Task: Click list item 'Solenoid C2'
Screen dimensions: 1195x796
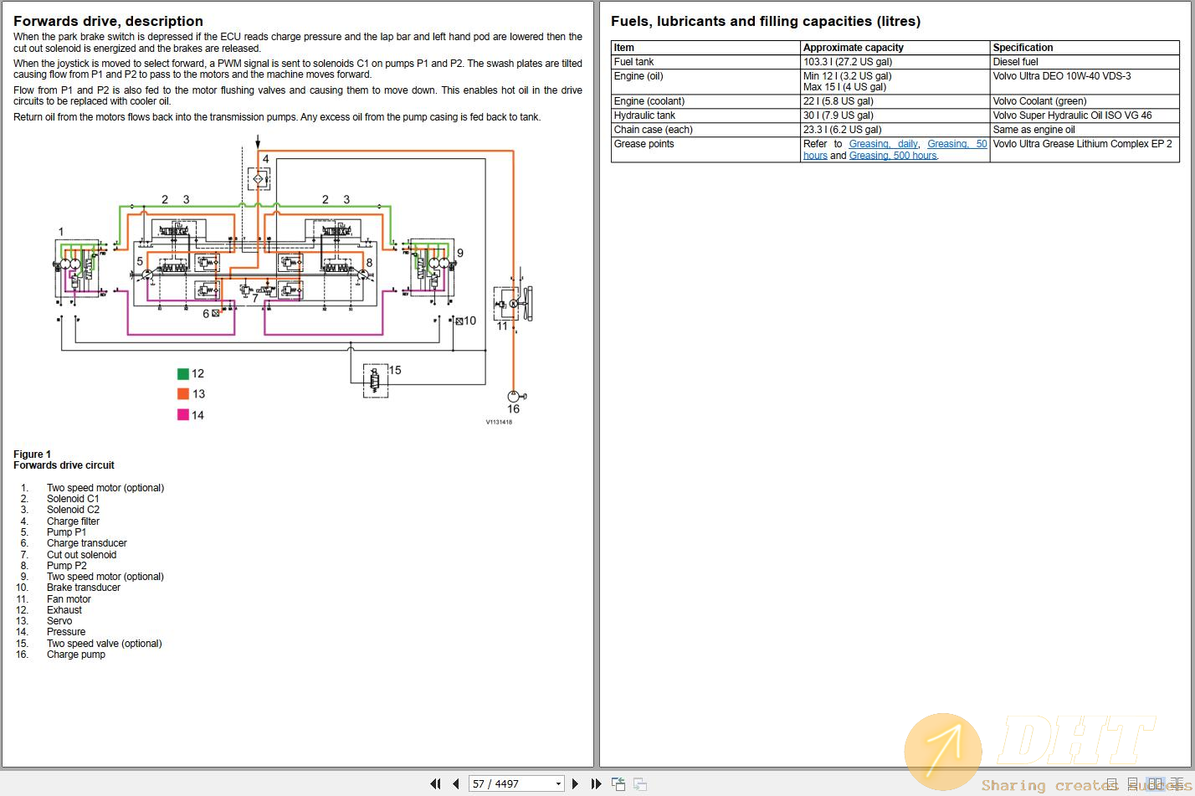Action: (x=73, y=510)
